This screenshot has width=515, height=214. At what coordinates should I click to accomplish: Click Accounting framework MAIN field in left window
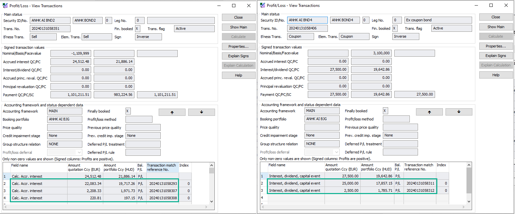tap(65, 111)
